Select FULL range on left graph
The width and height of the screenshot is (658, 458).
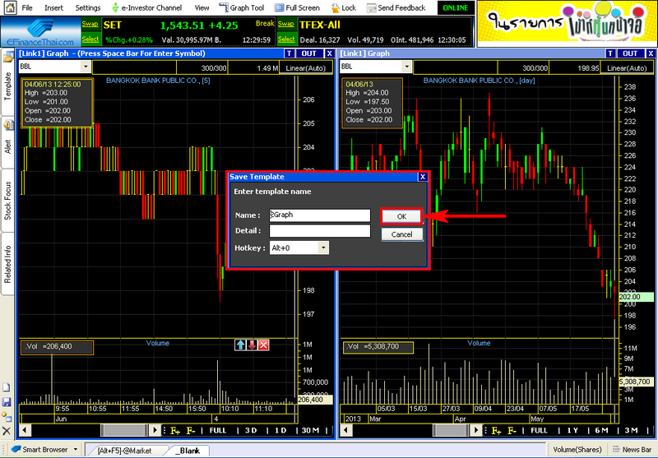pos(218,430)
